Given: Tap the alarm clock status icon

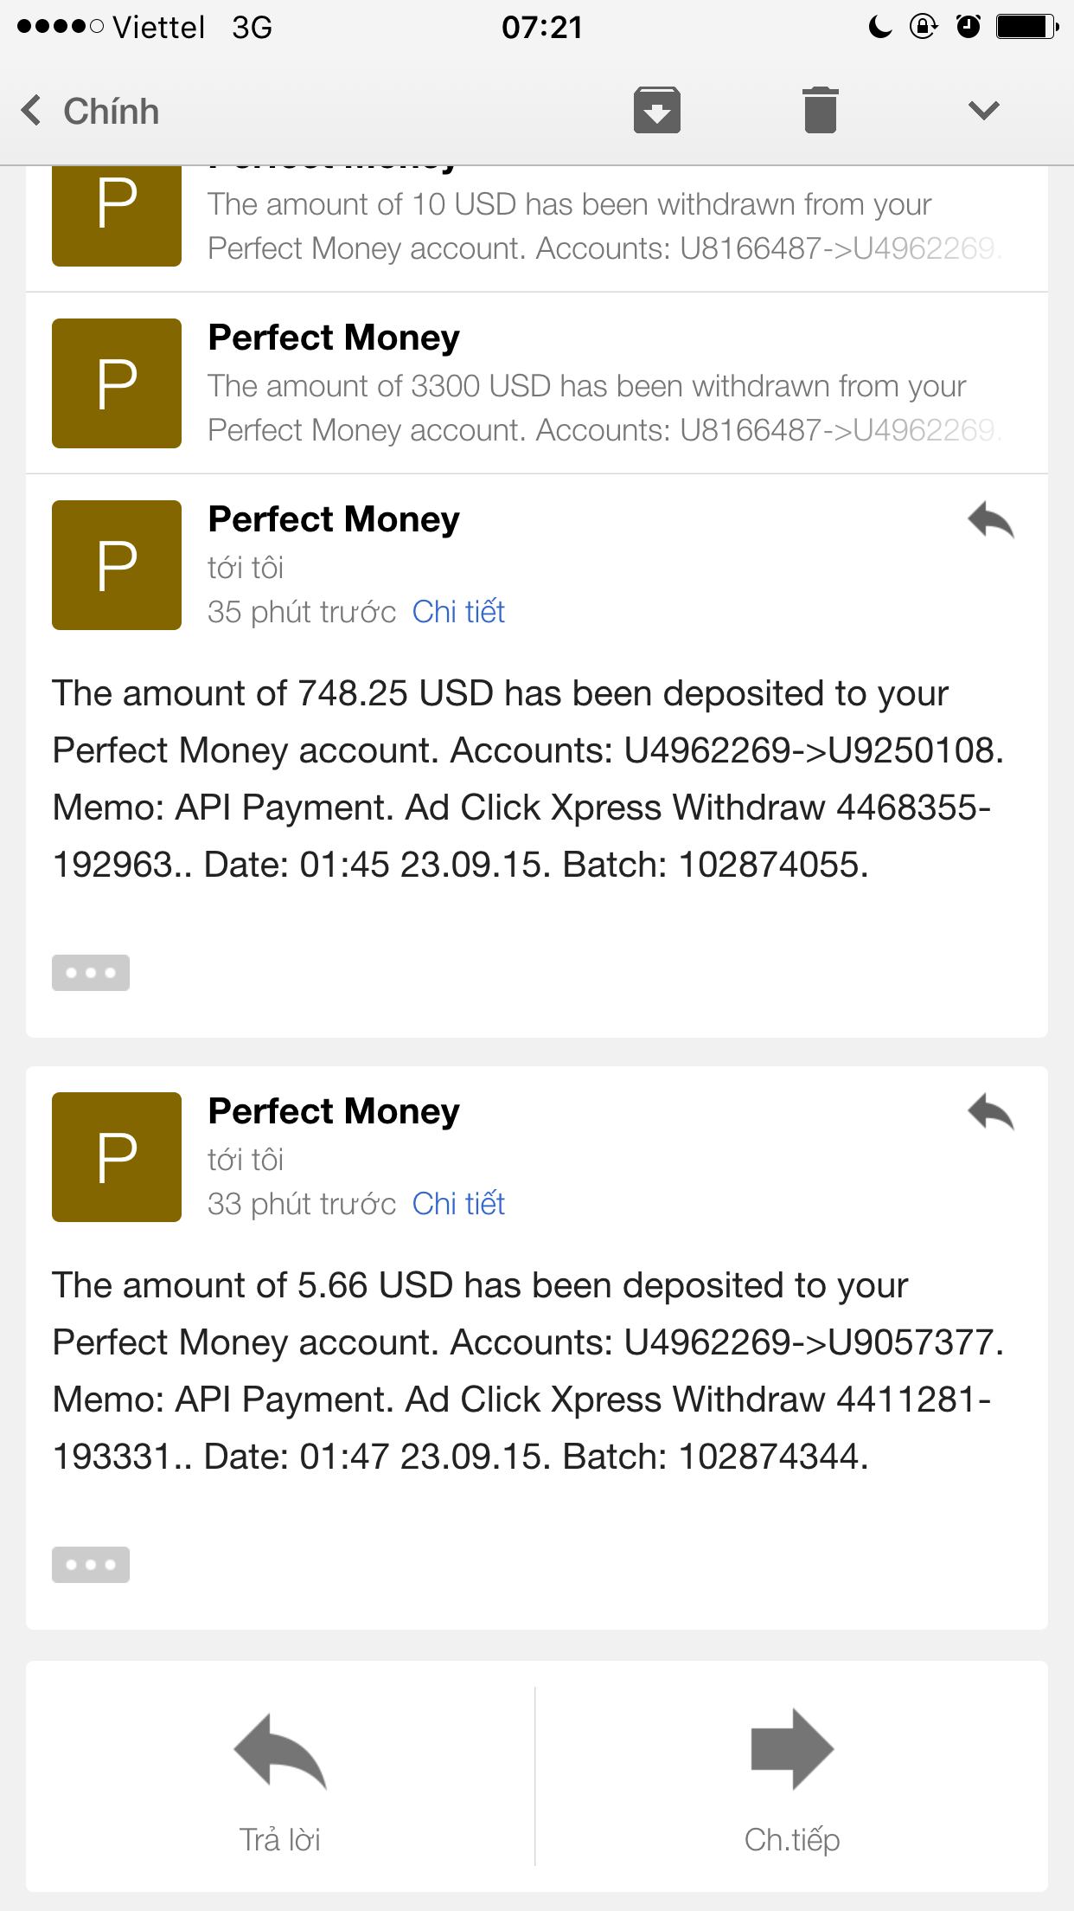Looking at the screenshot, I should coord(969,27).
